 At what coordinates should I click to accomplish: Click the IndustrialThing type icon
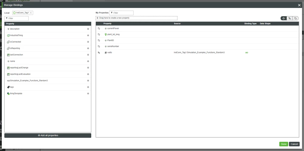pyautogui.click(x=8, y=36)
